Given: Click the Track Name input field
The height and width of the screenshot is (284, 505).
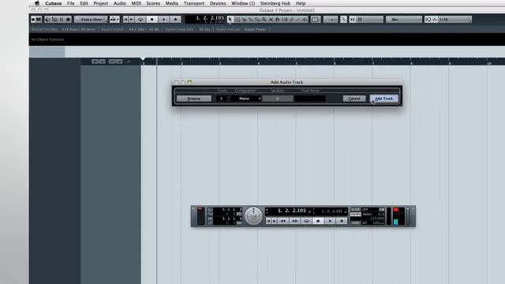Looking at the screenshot, I should 310,99.
